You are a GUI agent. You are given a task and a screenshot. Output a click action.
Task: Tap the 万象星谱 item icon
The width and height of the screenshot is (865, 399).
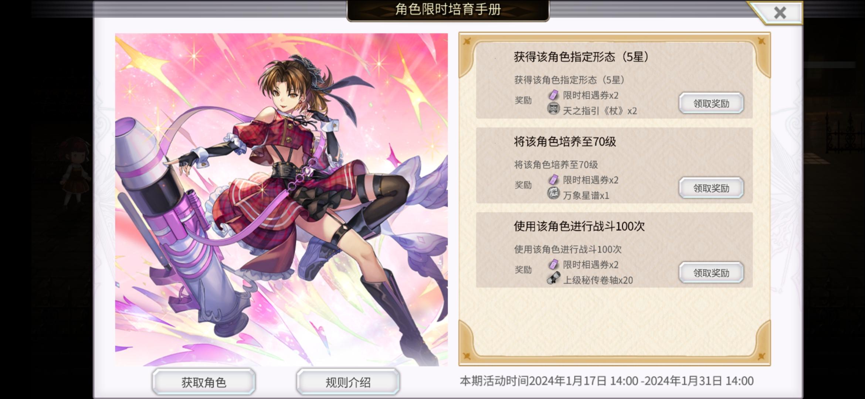pyautogui.click(x=553, y=194)
